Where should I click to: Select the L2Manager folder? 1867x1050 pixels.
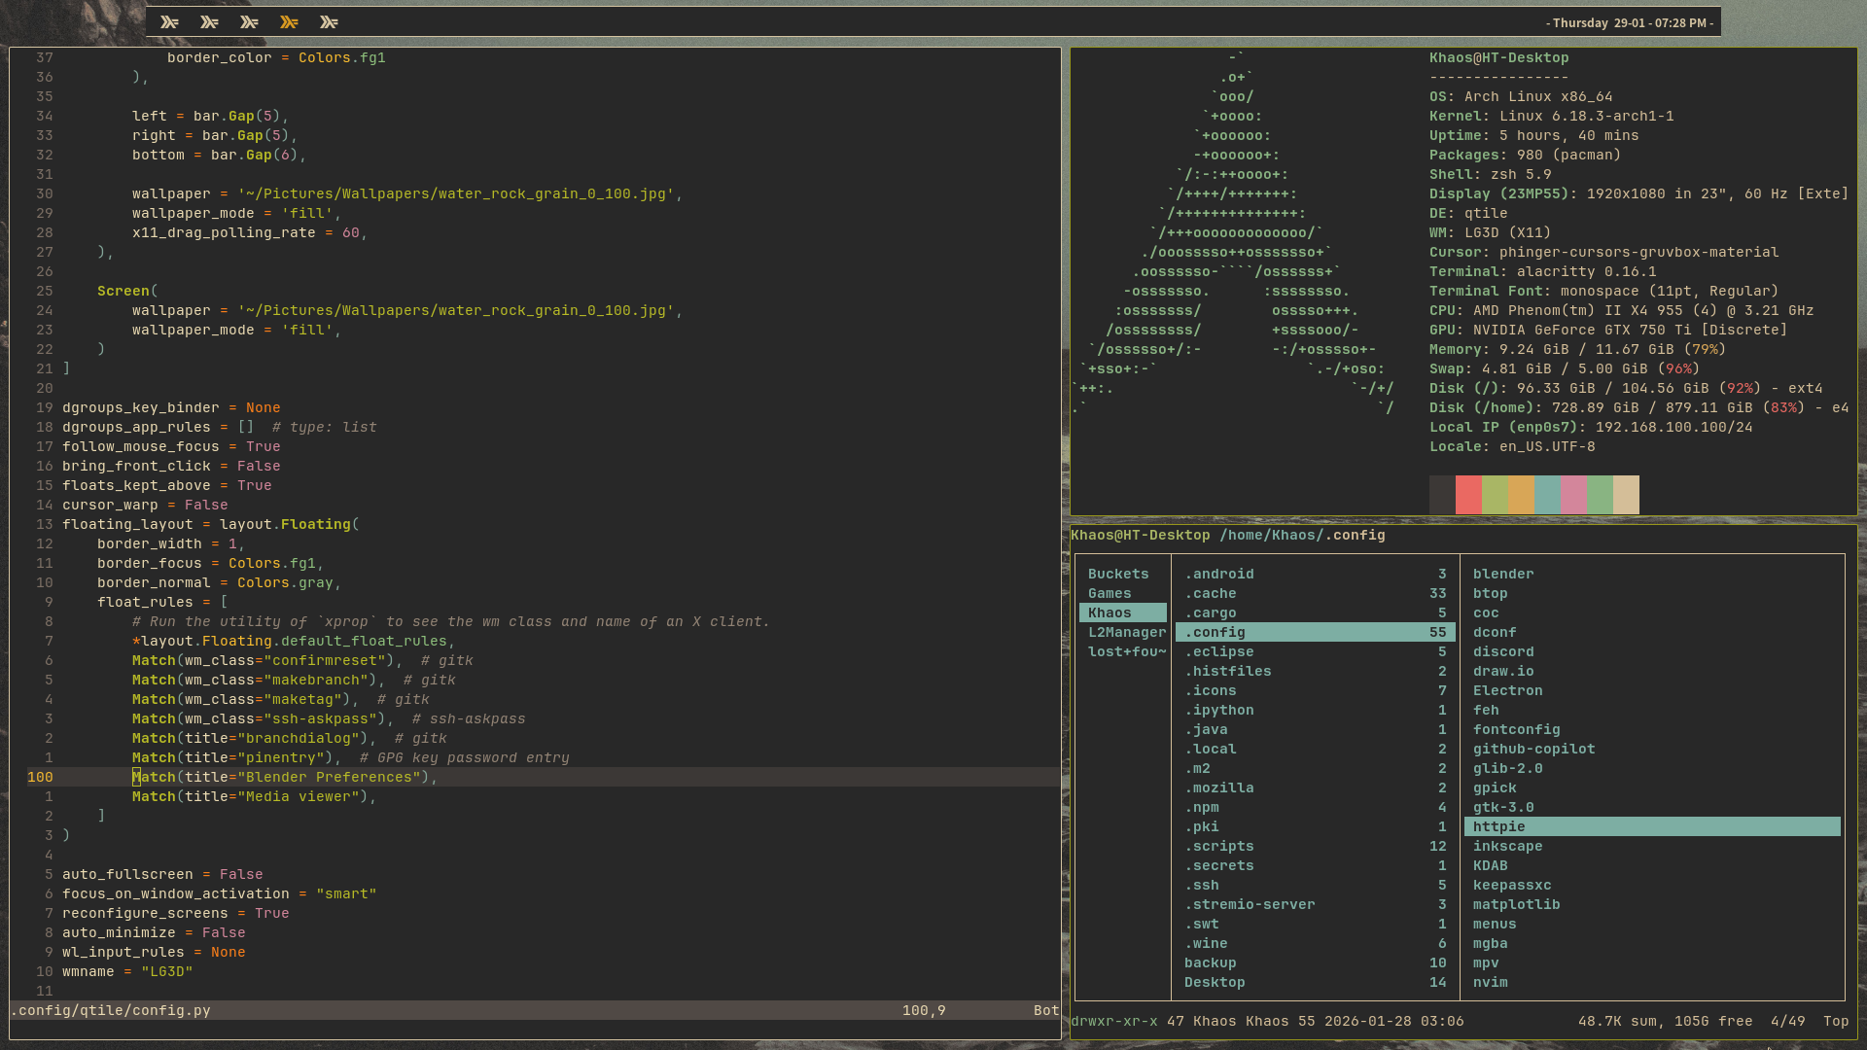tap(1126, 633)
